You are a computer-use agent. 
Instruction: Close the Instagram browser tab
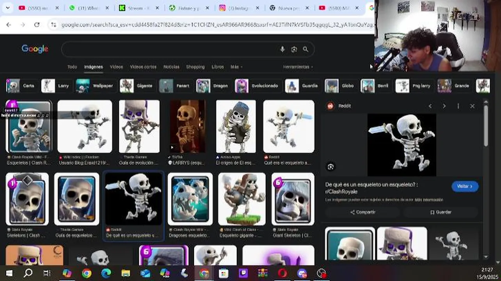tap(258, 8)
